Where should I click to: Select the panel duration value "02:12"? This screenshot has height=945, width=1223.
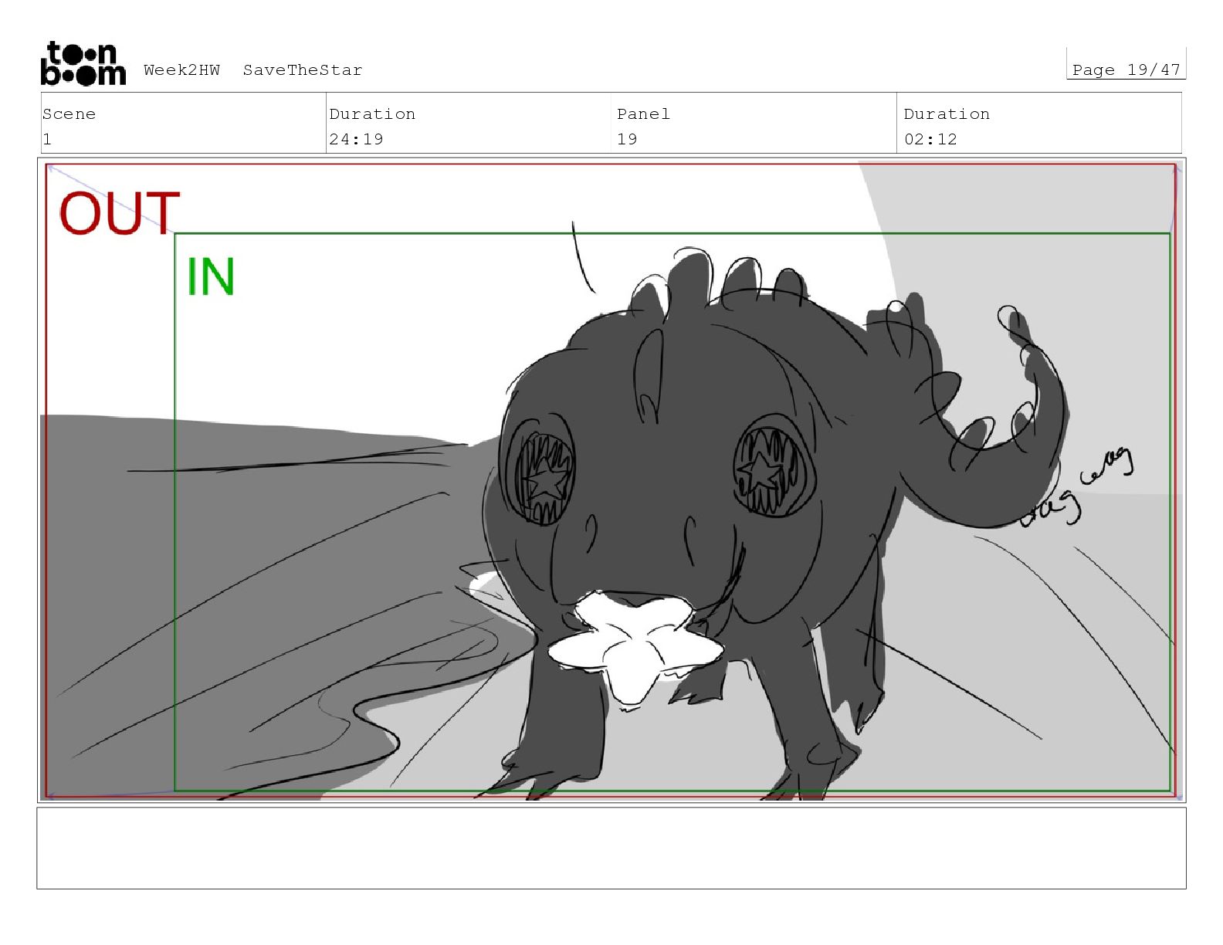point(930,139)
